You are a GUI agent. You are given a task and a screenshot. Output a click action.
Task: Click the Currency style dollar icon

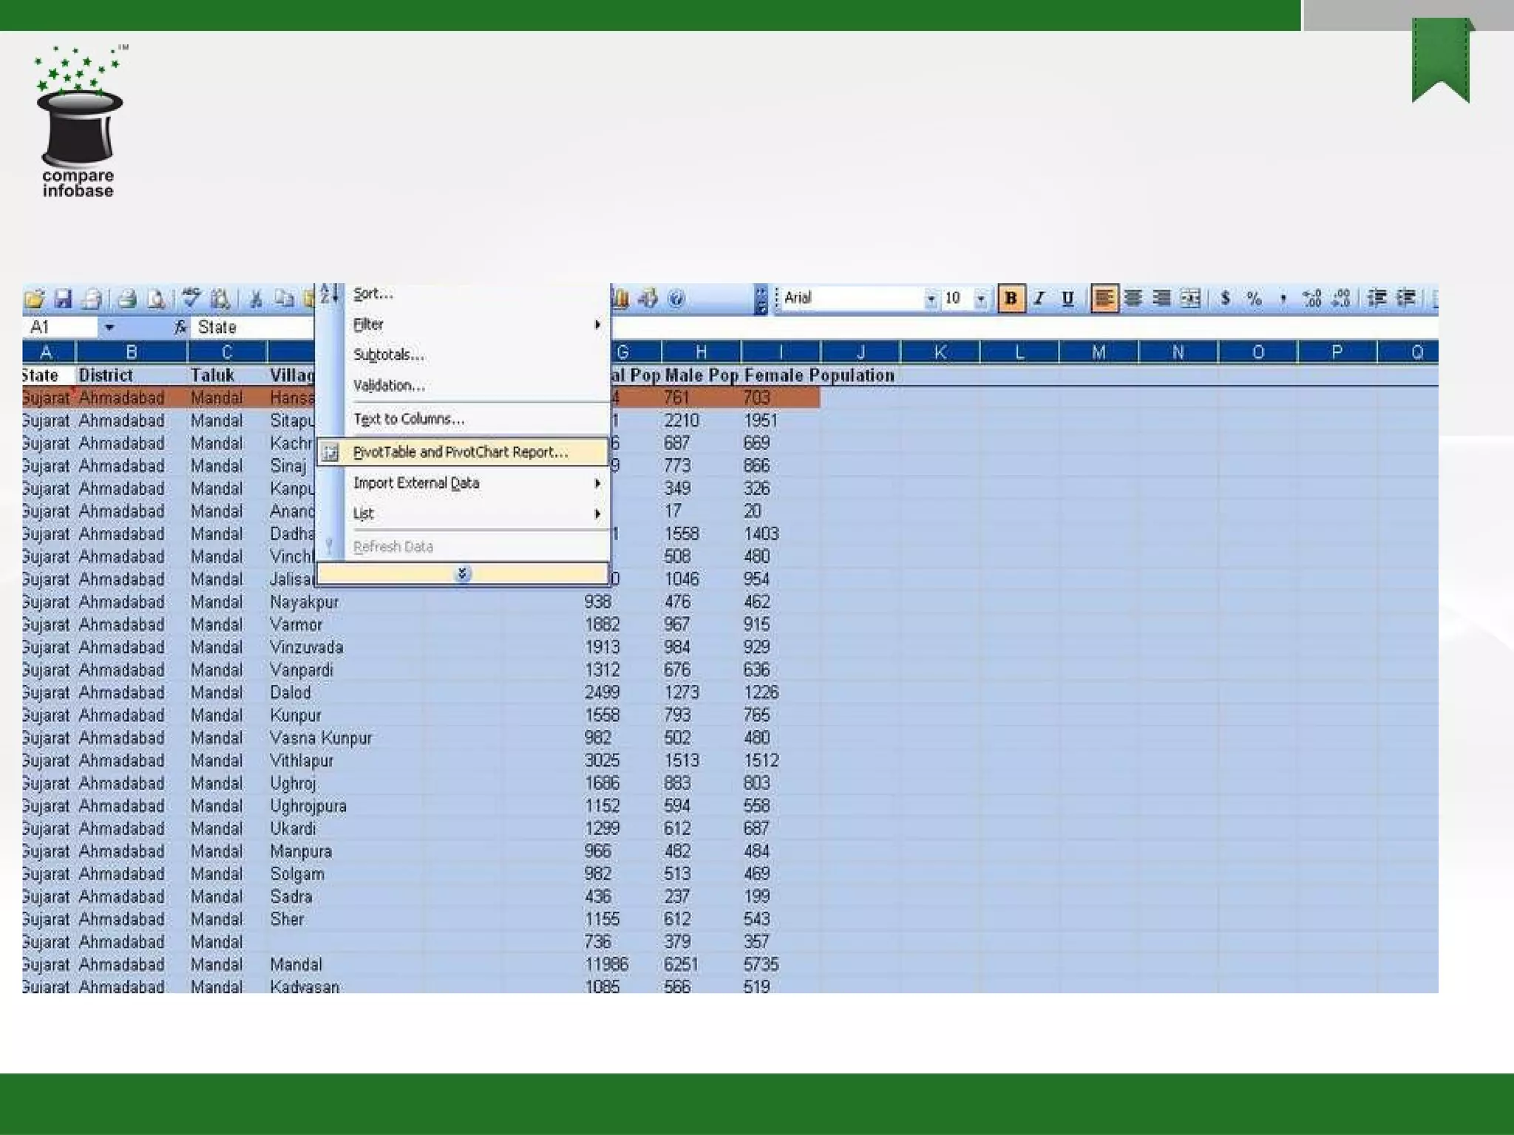click(1225, 298)
